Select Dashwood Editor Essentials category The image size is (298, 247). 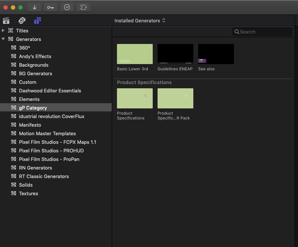tap(56, 91)
